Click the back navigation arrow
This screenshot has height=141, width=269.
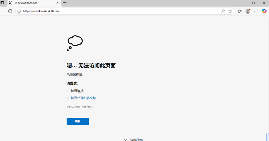tap(2, 11)
